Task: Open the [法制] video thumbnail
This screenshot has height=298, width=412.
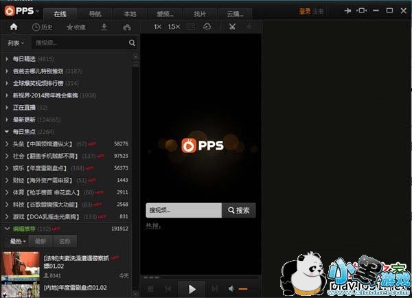Action: click(x=20, y=266)
